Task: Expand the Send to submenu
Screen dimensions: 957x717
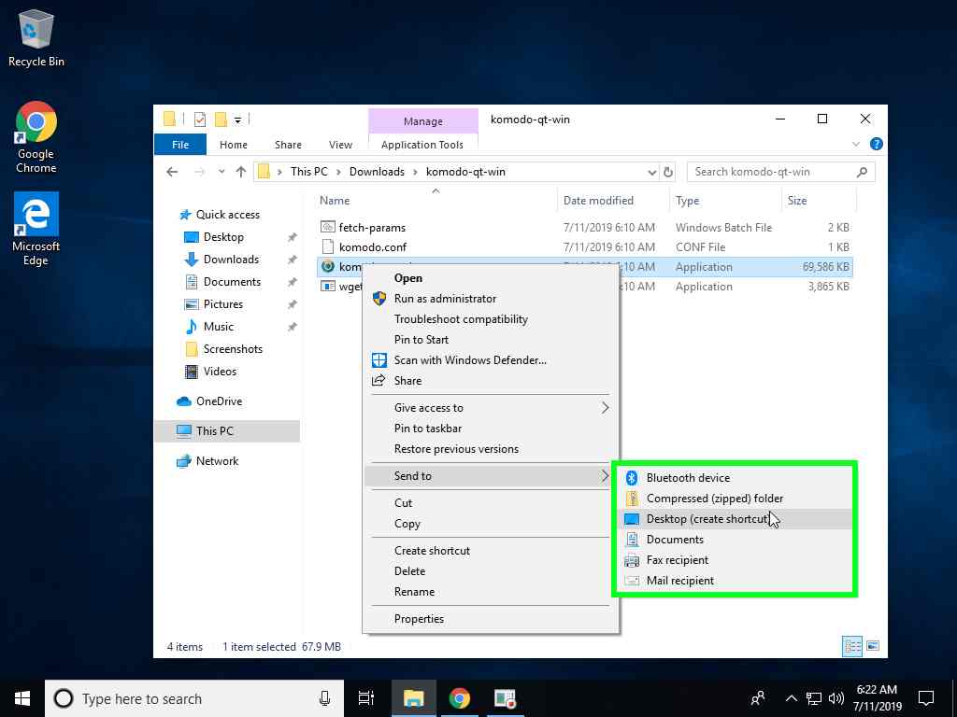Action: coord(491,476)
